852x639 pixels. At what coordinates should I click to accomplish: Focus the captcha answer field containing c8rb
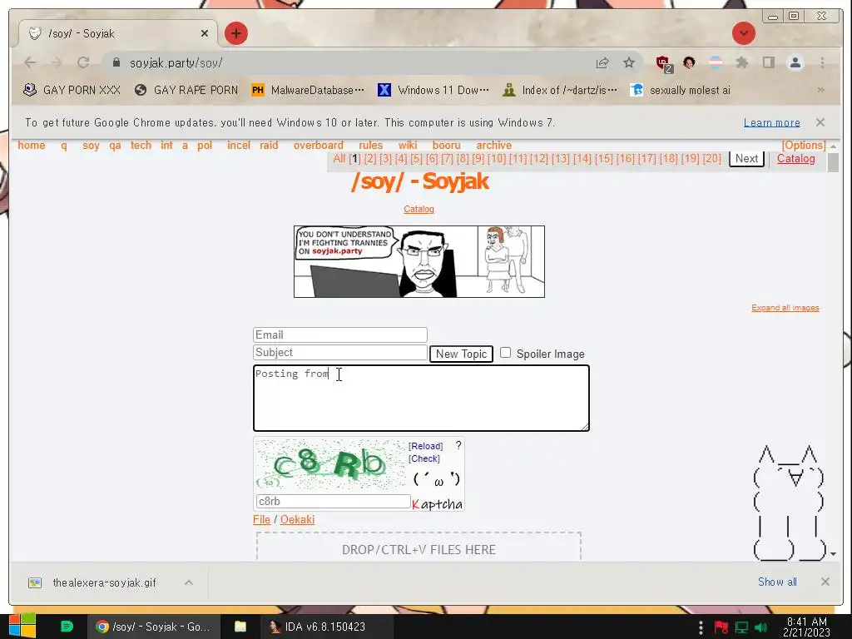(x=333, y=502)
